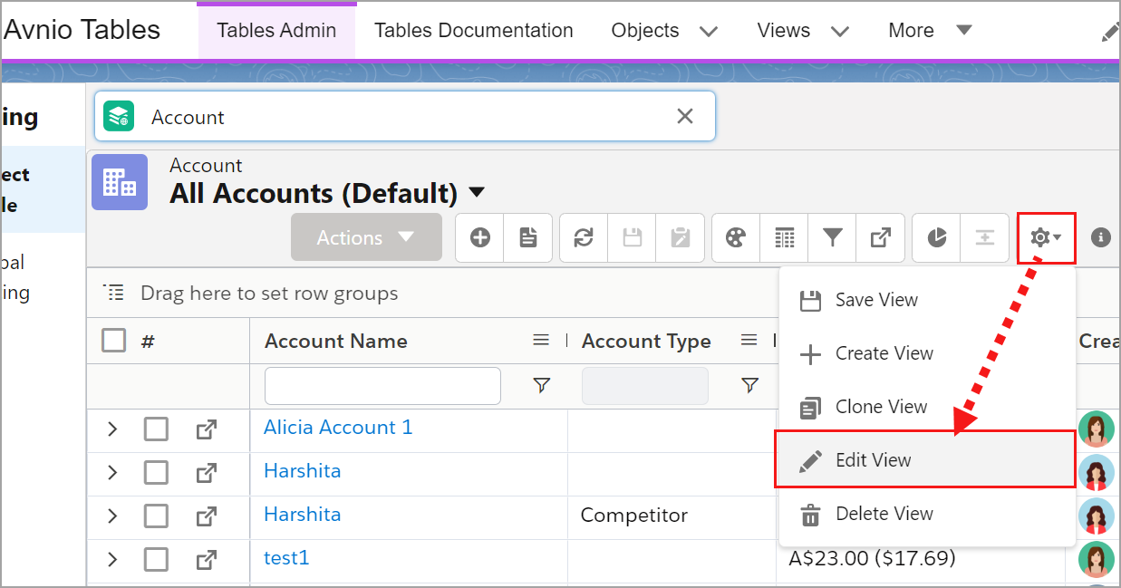Check the Alicia Account 1 row checkbox
This screenshot has height=588, width=1121.
(156, 429)
